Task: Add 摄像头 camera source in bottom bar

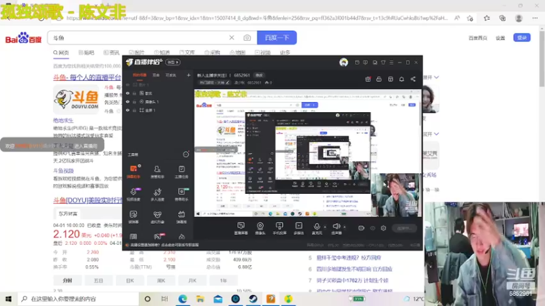Action: pos(260,228)
